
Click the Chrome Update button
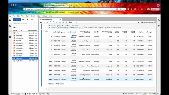coord(155,9)
